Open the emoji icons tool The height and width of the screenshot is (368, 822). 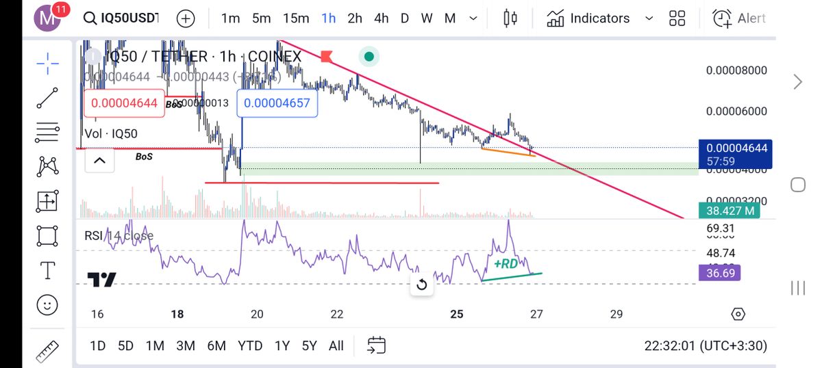(47, 305)
